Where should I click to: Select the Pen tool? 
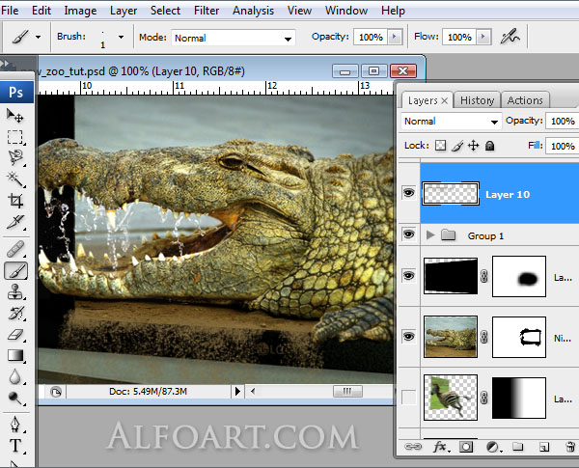click(x=15, y=425)
